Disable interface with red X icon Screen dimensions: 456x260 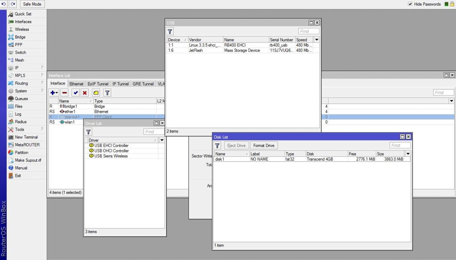tap(85, 93)
